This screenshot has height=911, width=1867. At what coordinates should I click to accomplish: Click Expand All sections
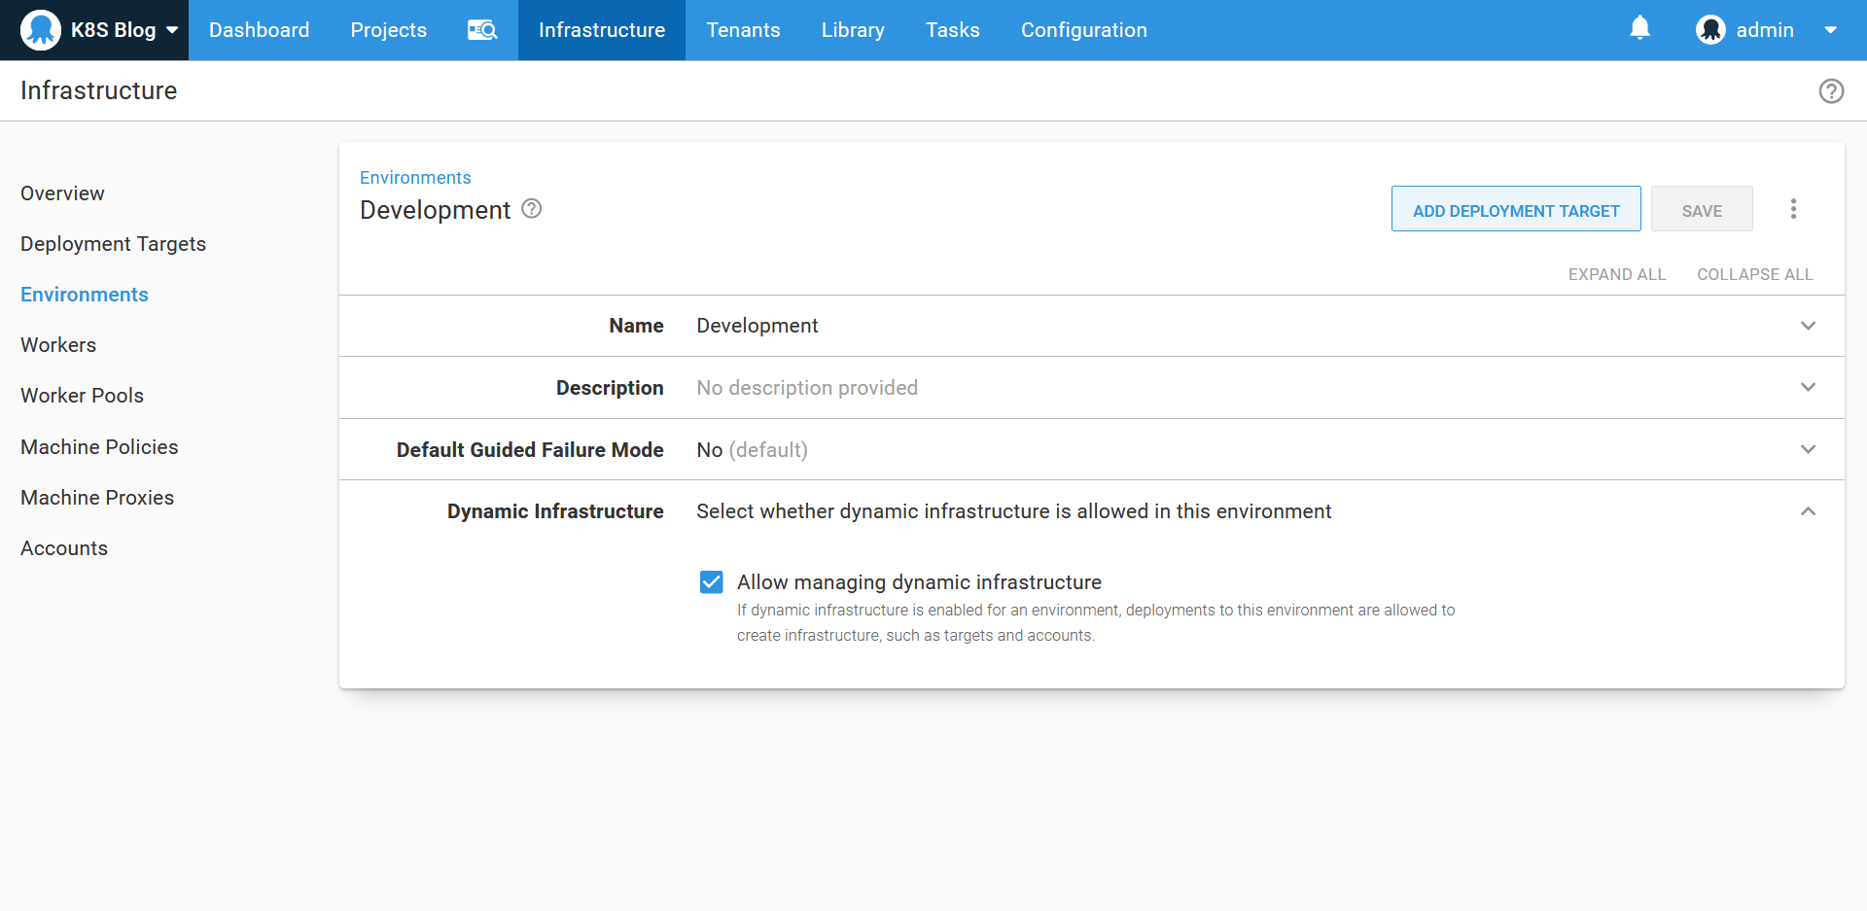pos(1616,275)
